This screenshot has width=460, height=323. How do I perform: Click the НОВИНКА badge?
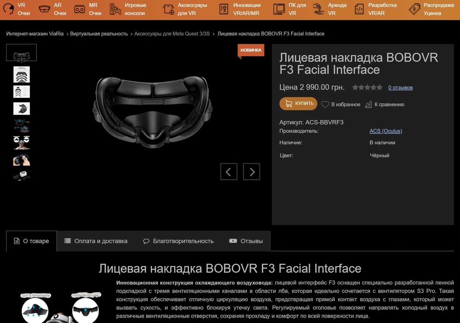click(x=251, y=50)
